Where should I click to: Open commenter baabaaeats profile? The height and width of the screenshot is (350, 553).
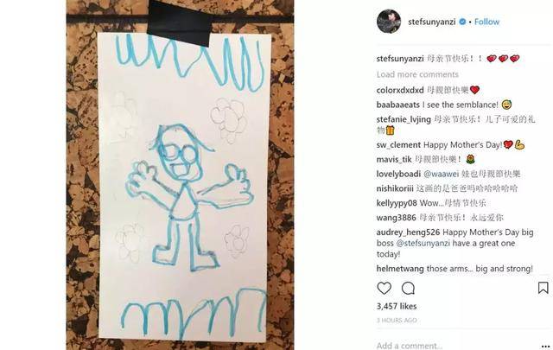click(397, 105)
